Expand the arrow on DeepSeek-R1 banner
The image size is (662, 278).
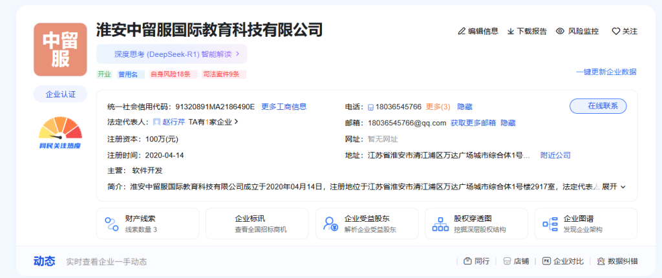pos(238,54)
